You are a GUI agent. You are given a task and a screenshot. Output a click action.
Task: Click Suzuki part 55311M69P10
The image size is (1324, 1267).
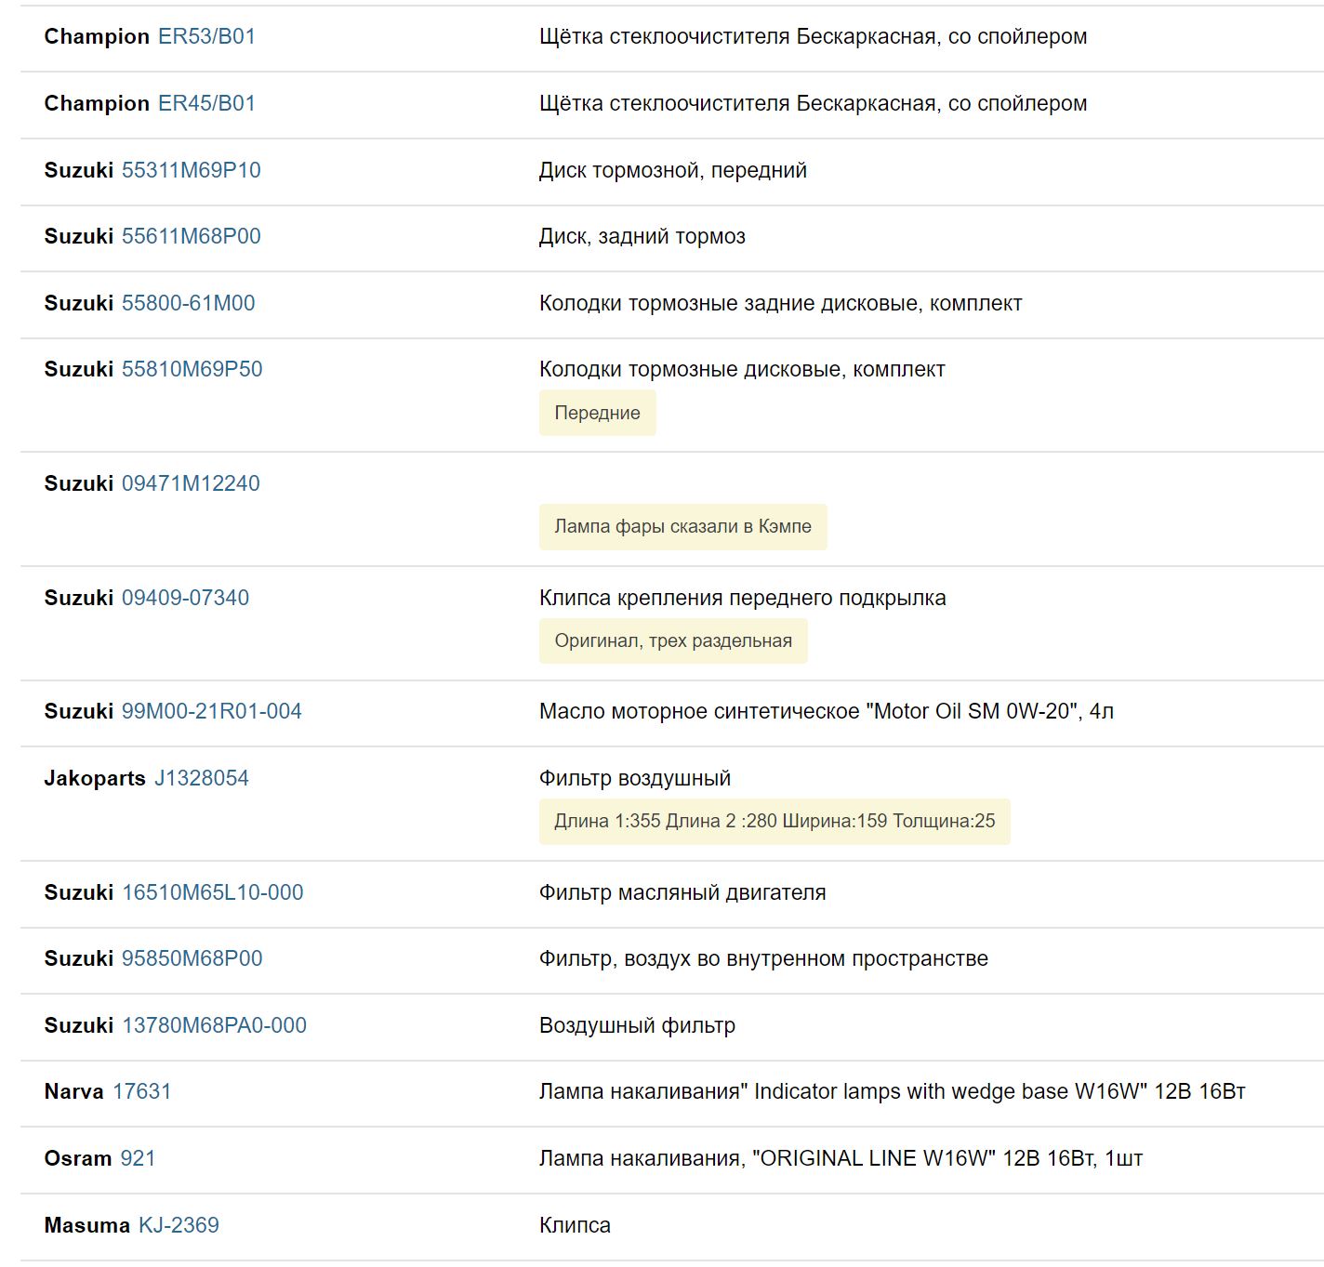[191, 170]
